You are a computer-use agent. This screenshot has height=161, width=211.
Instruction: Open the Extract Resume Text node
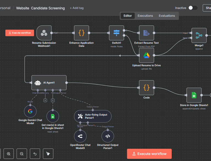click(x=146, y=33)
